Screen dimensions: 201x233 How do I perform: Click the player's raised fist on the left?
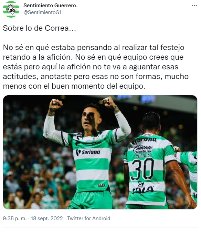tap(55, 104)
